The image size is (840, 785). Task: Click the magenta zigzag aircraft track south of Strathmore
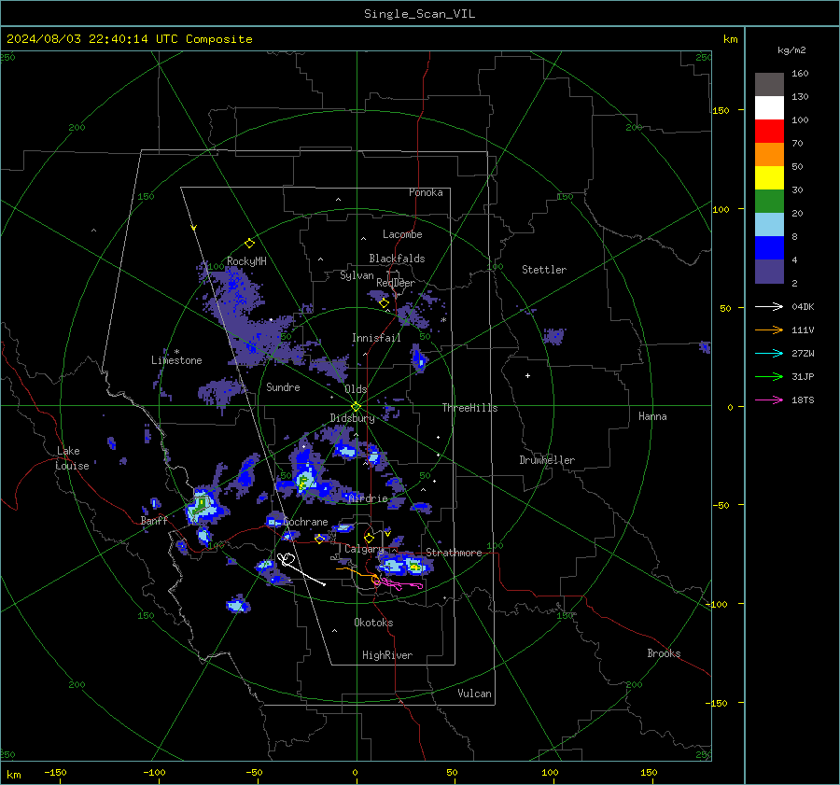398,584
